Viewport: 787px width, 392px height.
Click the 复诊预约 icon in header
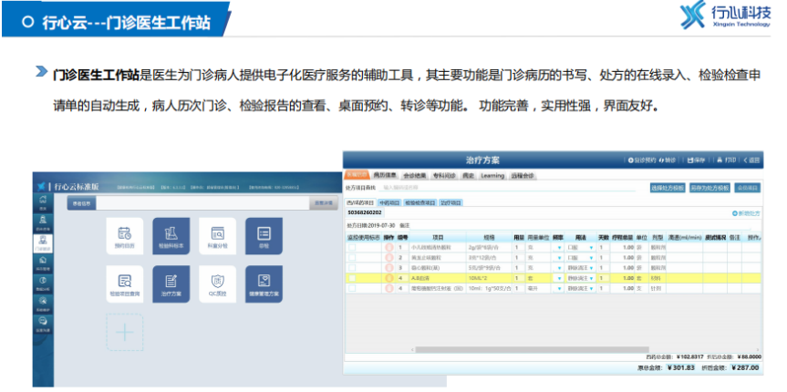tap(631, 160)
